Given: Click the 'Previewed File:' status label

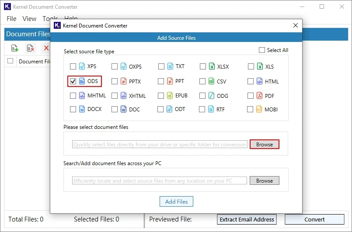Looking at the screenshot, I should 171,219.
